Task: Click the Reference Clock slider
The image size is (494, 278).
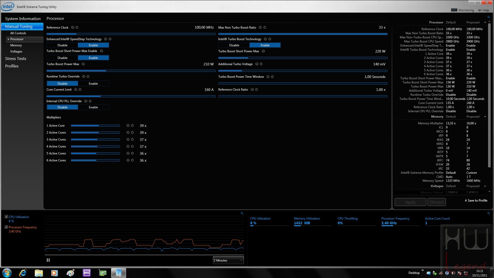Action: click(131, 34)
